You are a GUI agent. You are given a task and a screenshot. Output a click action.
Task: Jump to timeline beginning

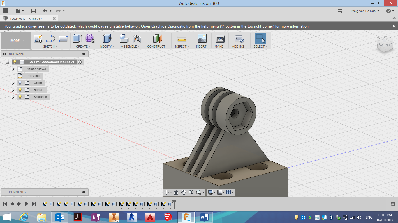[x=5, y=204]
